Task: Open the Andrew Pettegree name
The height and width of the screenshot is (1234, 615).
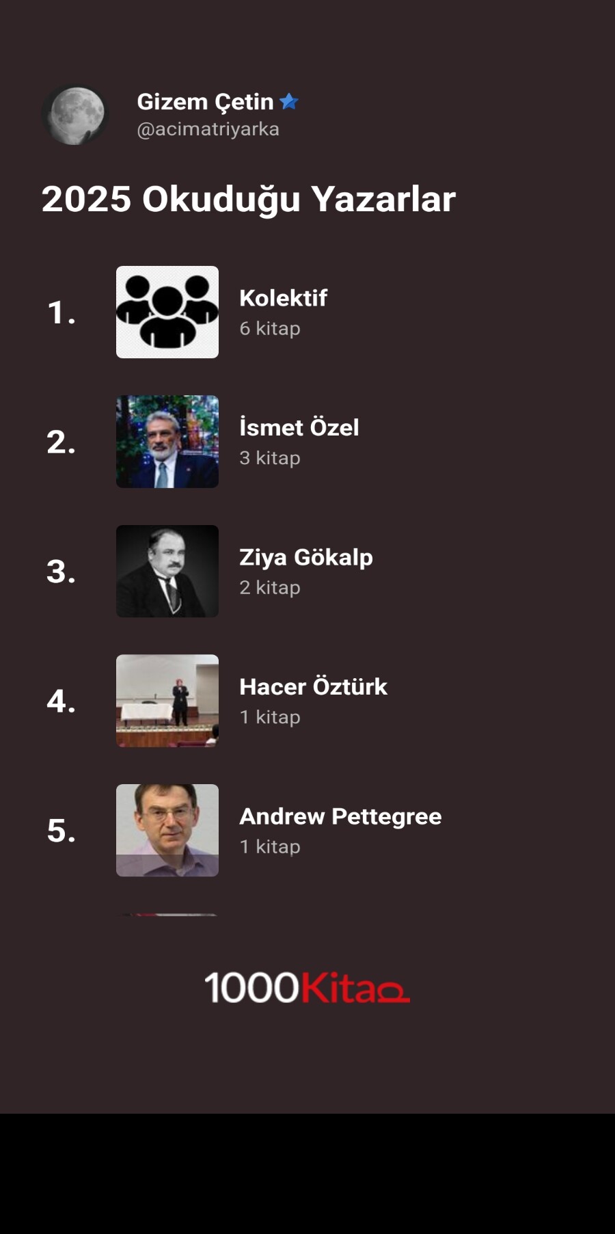Action: 340,816
